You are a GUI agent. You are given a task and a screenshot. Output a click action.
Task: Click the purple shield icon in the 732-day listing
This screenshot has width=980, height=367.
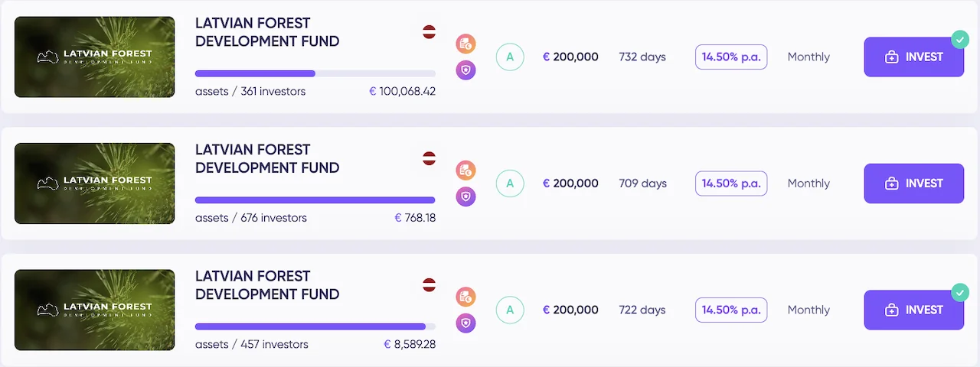465,71
